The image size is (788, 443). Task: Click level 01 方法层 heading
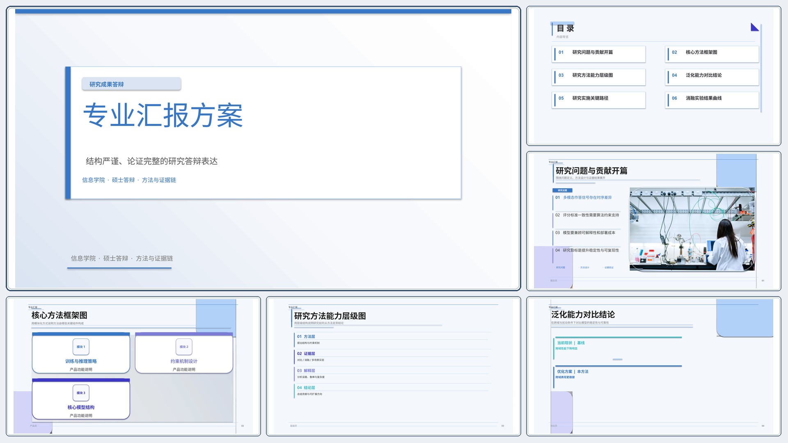click(306, 336)
